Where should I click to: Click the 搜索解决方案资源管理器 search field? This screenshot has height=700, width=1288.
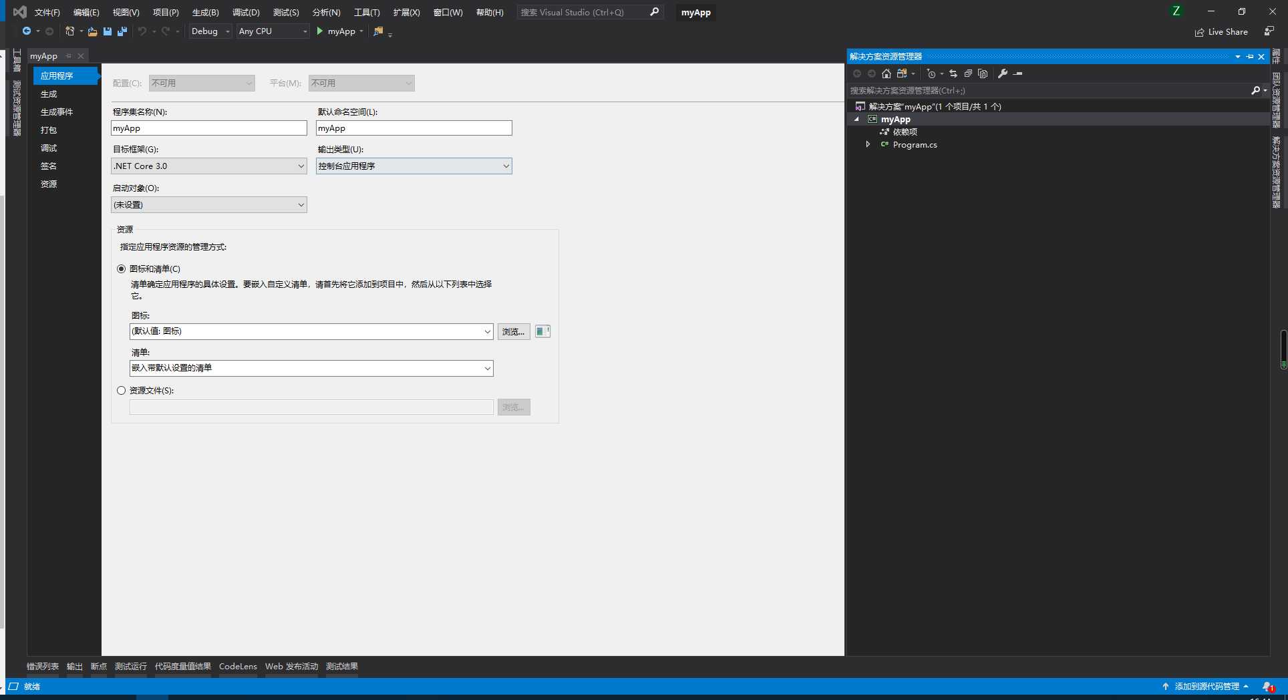tap(1049, 90)
